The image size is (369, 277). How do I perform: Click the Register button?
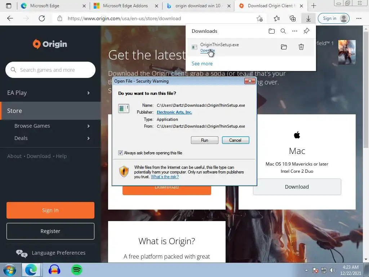[x=50, y=231]
